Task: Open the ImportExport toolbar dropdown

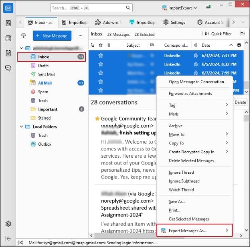Action: click(179, 8)
